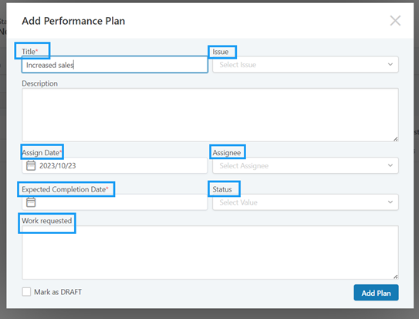Click the Work requested resize handle
This screenshot has height=319, width=419.
click(x=396, y=277)
